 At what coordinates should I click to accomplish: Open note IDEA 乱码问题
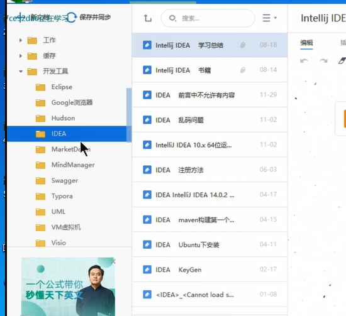tap(209, 120)
